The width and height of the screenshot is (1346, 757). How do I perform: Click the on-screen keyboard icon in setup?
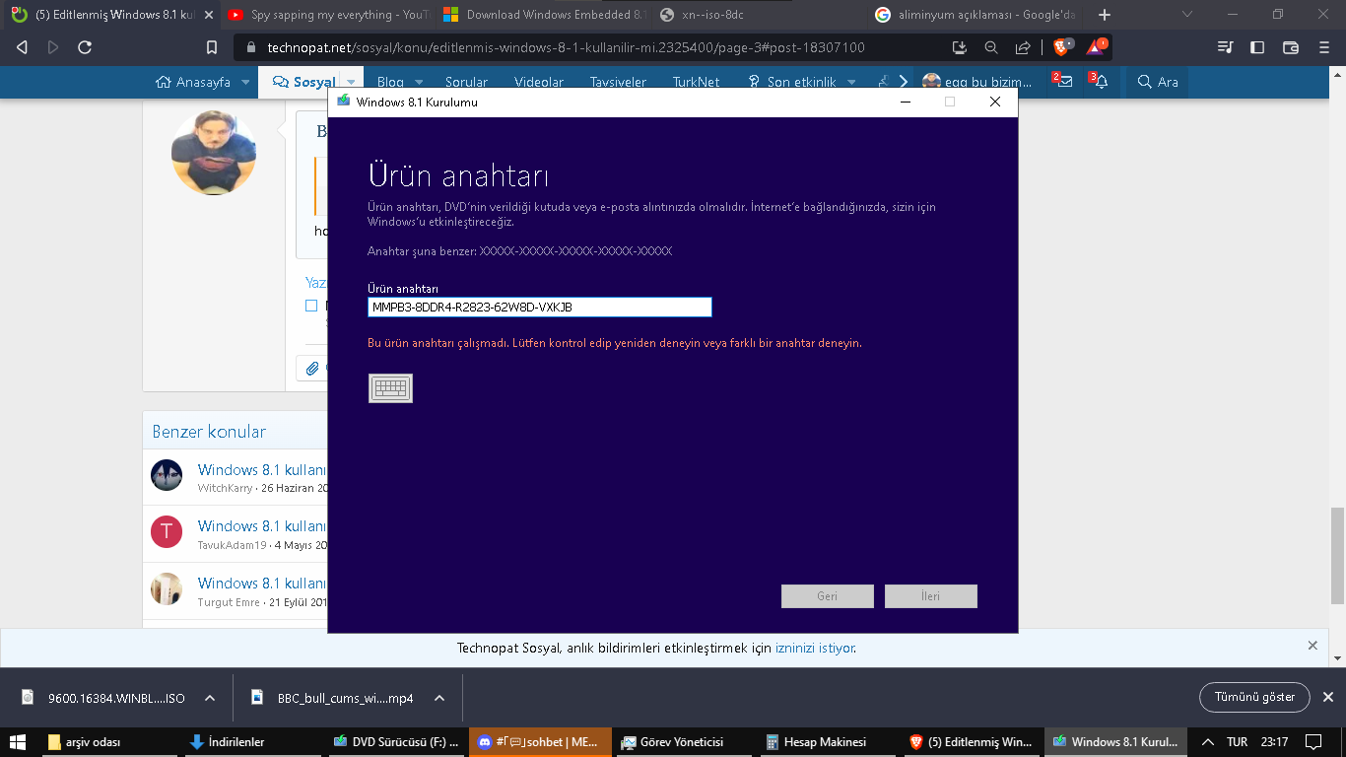[x=390, y=388]
